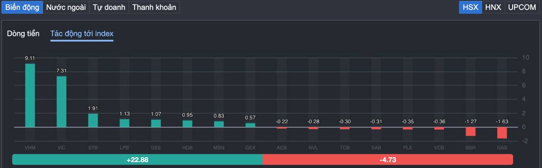The image size is (542, 168).
Task: Open the Thanh khoản tab
Action: pos(154,7)
